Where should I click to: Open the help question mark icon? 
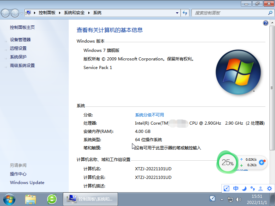point(265,23)
